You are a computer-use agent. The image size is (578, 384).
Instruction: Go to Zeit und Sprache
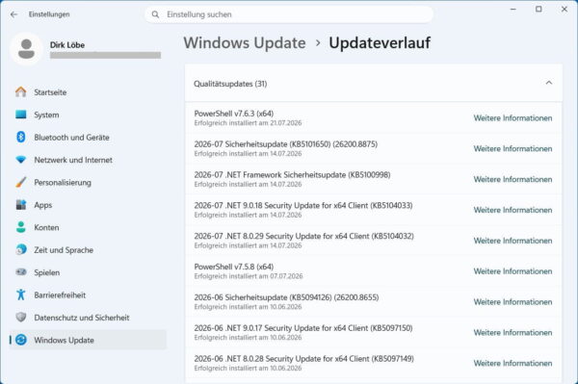(x=88, y=249)
